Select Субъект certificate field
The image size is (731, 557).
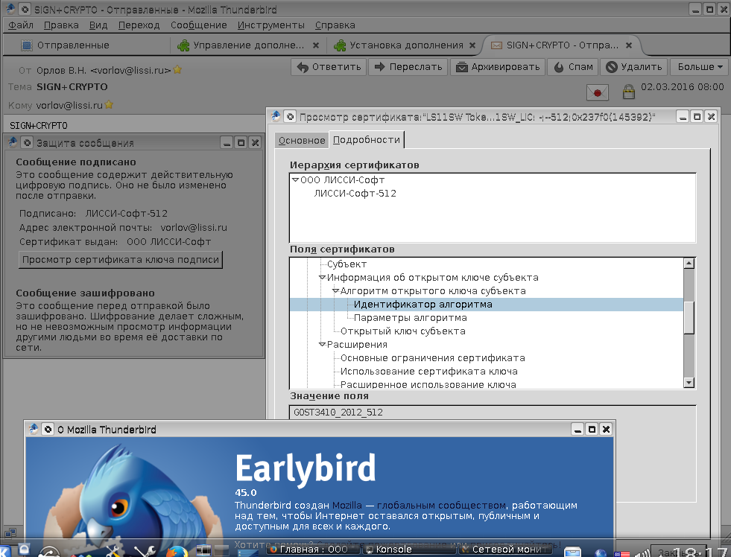pyautogui.click(x=346, y=264)
